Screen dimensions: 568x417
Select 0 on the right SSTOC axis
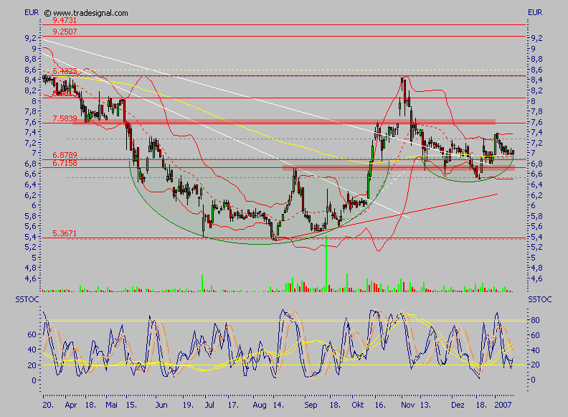tap(534, 380)
